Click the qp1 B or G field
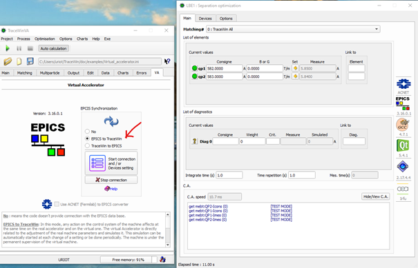This screenshot has height=268, width=418. click(265, 68)
